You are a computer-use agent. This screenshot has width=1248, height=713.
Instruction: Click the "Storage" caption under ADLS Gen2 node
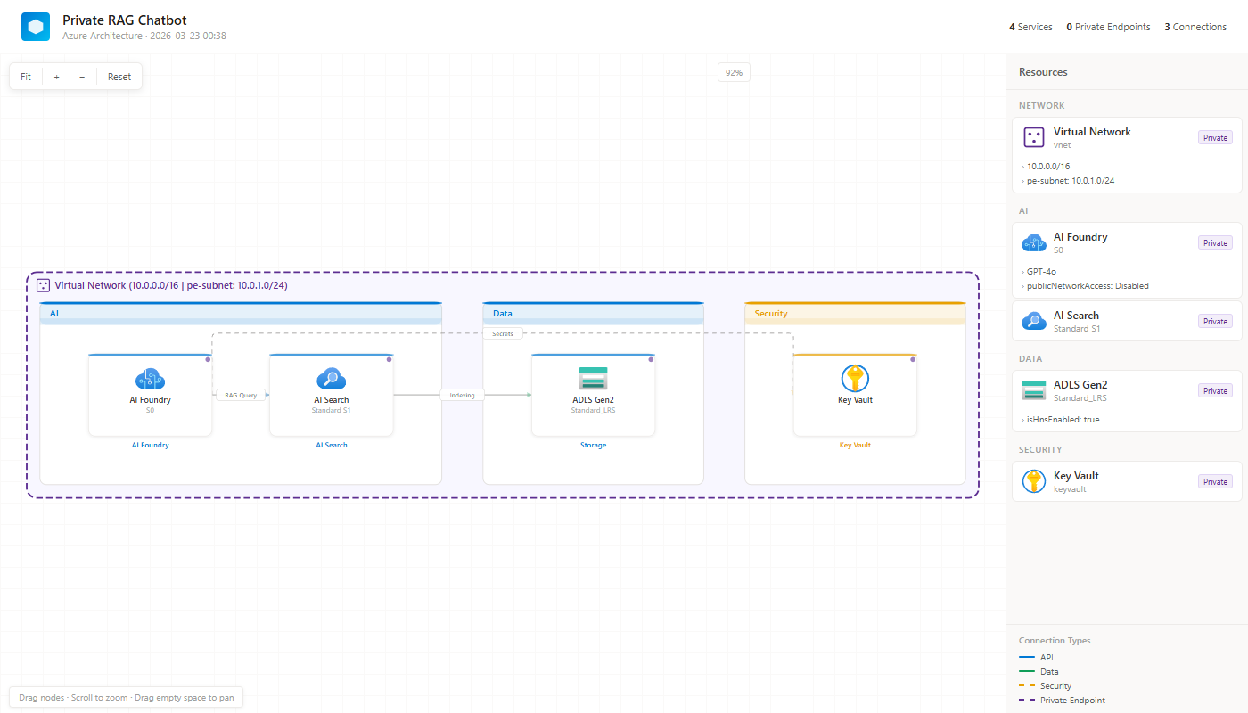(x=593, y=445)
